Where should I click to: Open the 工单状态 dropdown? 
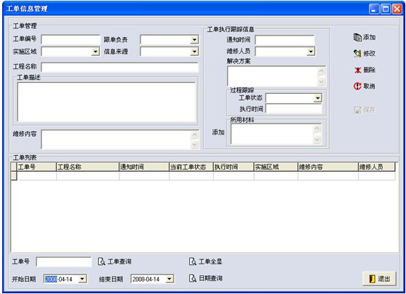coord(318,98)
